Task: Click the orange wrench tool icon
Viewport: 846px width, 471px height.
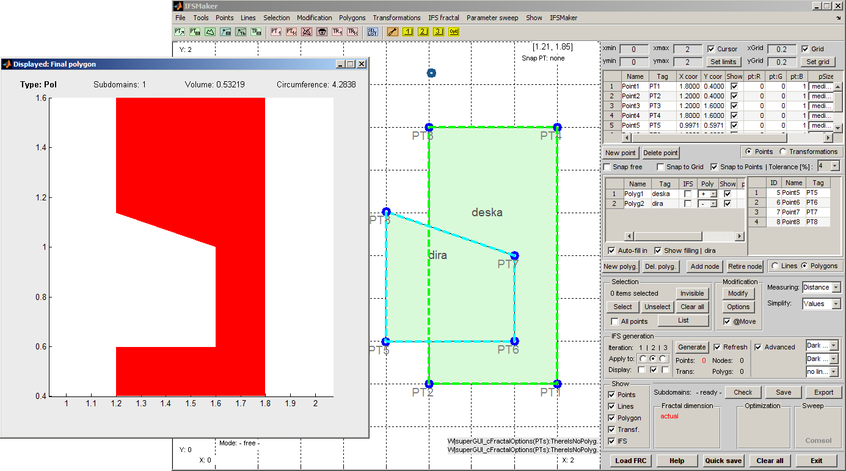Action: pyautogui.click(x=393, y=31)
